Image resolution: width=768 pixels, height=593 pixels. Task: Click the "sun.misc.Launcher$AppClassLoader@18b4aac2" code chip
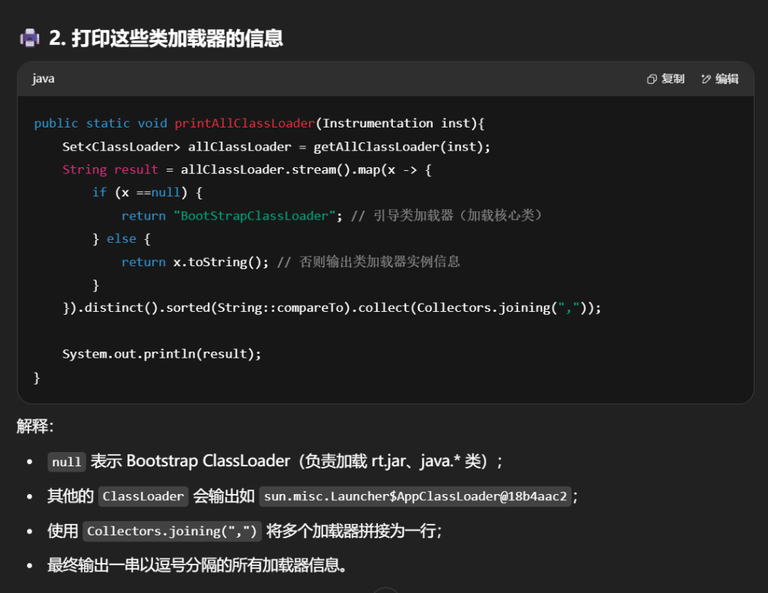pos(415,496)
